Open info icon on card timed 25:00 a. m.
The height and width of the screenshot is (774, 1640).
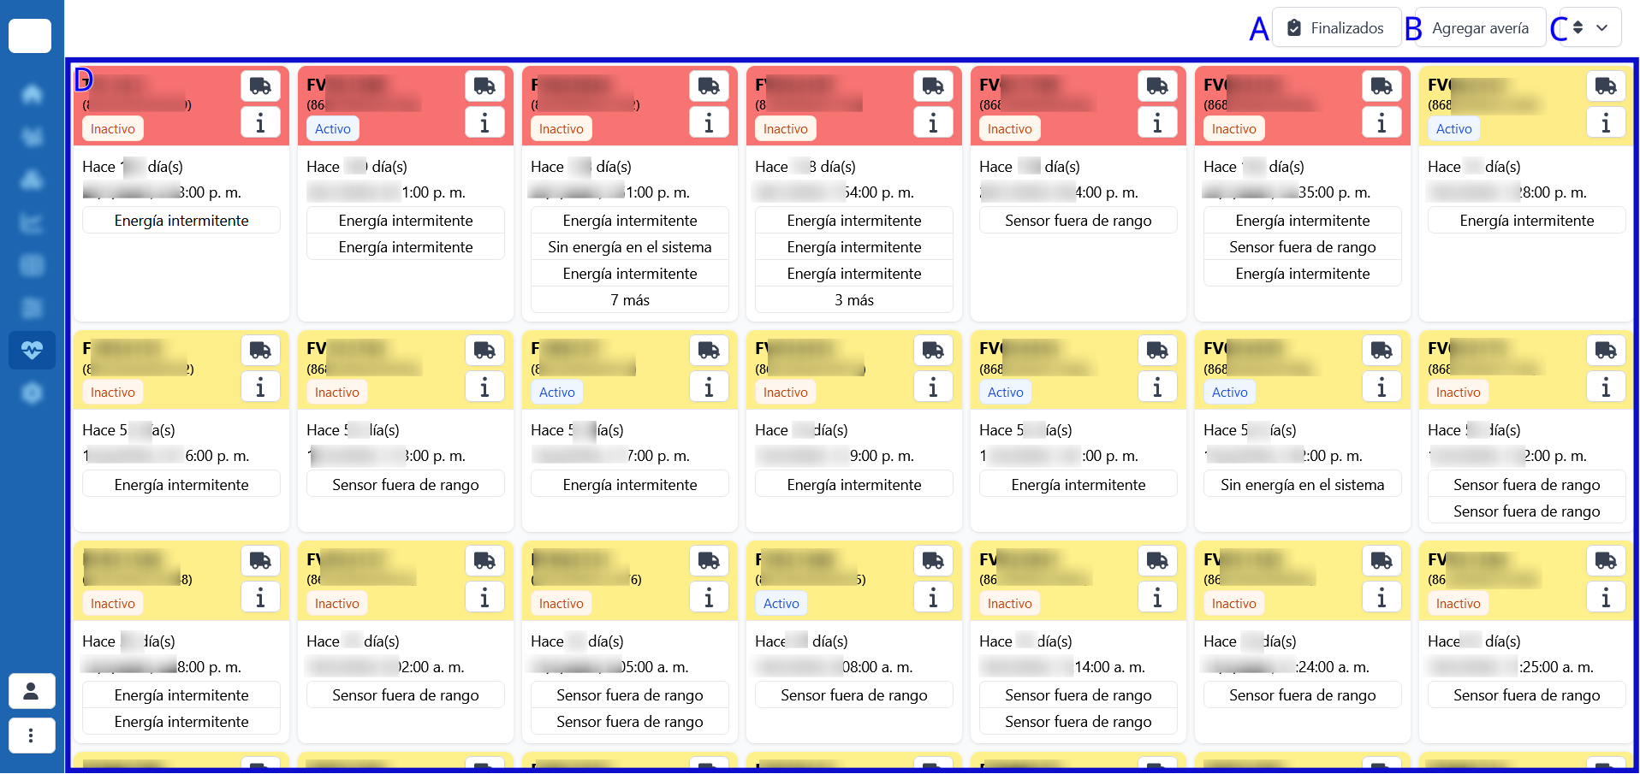[1606, 597]
